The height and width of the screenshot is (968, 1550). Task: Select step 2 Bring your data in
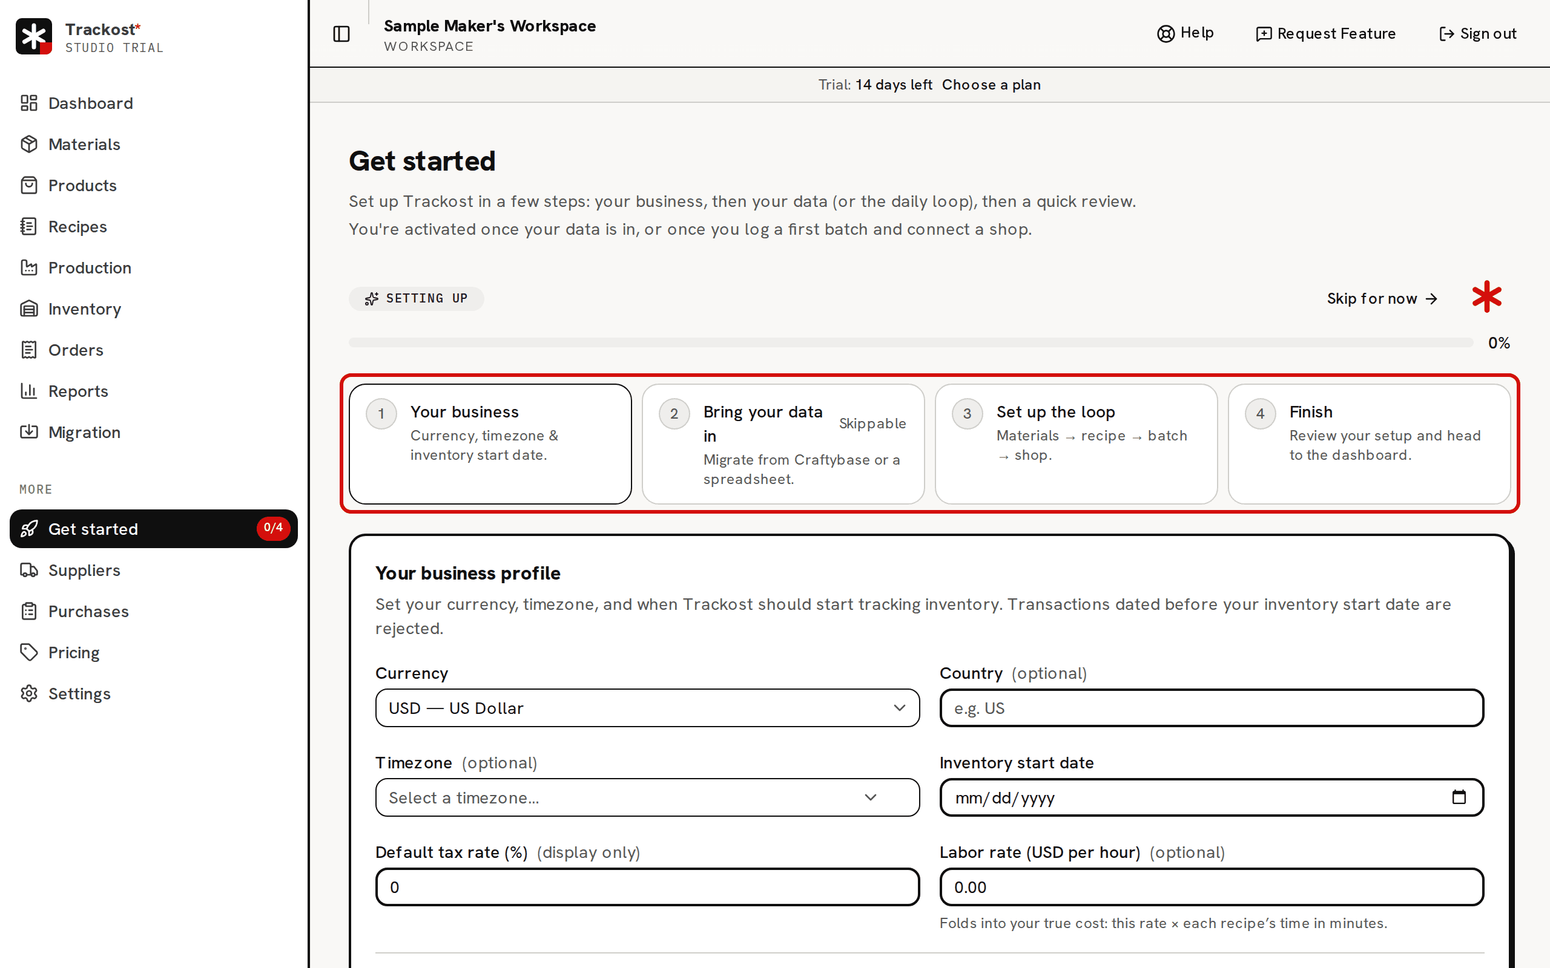[x=783, y=443]
